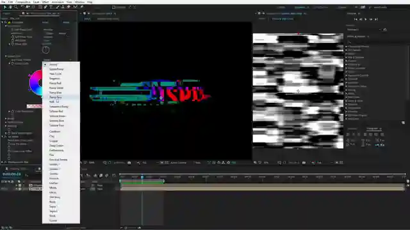Expand the Modify property group
This screenshot has height=230, width=410.
point(6,119)
